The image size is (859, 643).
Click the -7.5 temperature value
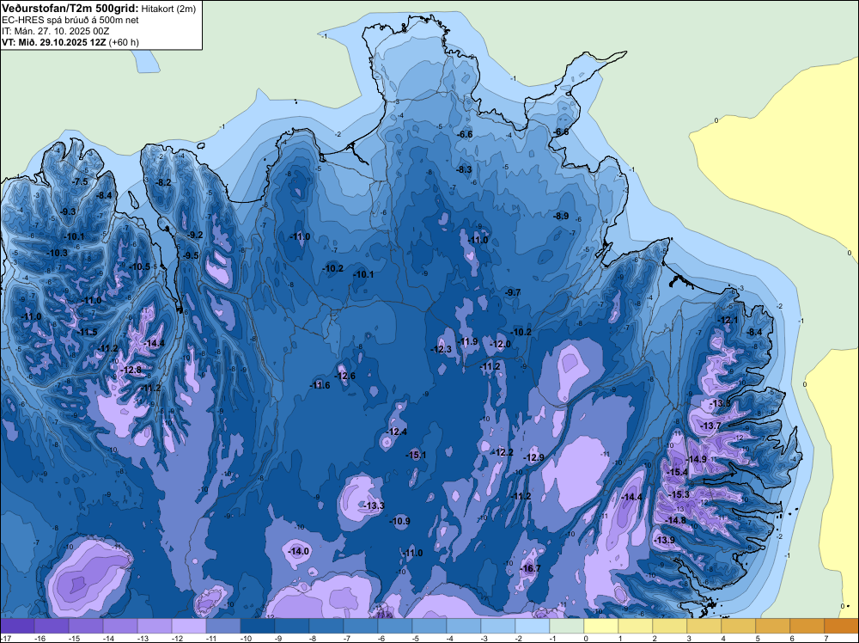(x=81, y=182)
